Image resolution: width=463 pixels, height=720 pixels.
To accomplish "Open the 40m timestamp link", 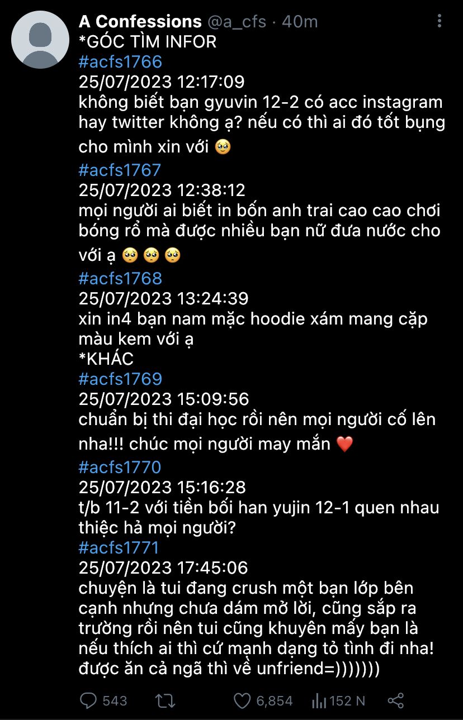I will 300,22.
